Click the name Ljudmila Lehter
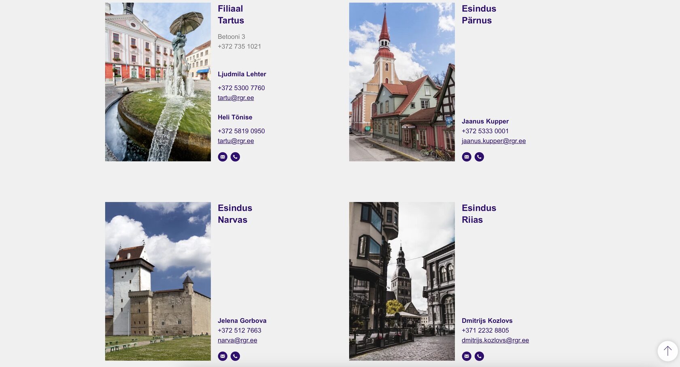Viewport: 680px width, 367px height. (x=242, y=74)
